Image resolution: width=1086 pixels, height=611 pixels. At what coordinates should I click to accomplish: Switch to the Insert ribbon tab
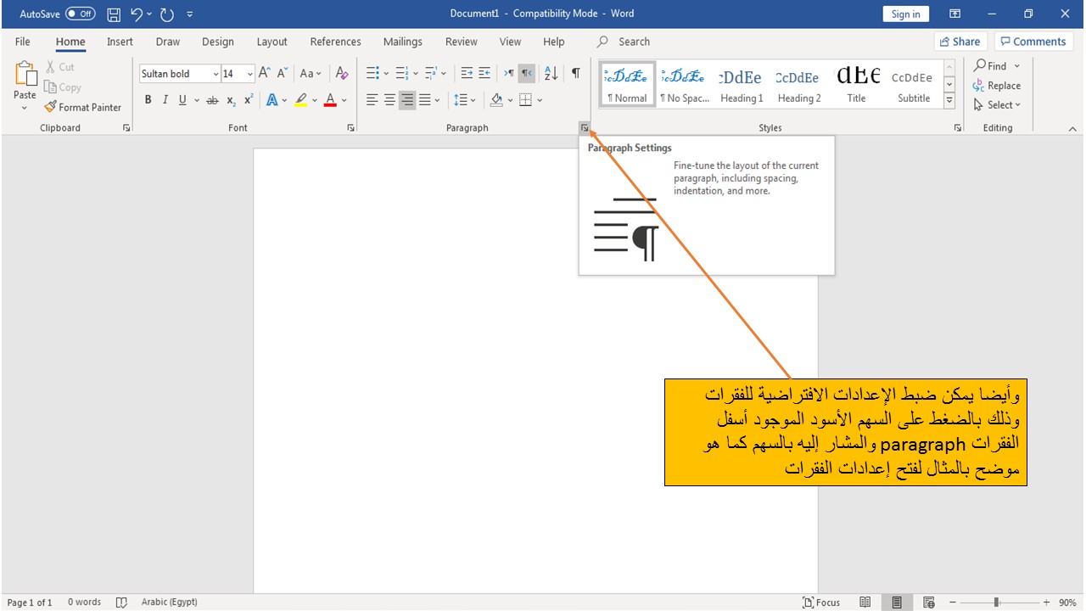pyautogui.click(x=120, y=41)
